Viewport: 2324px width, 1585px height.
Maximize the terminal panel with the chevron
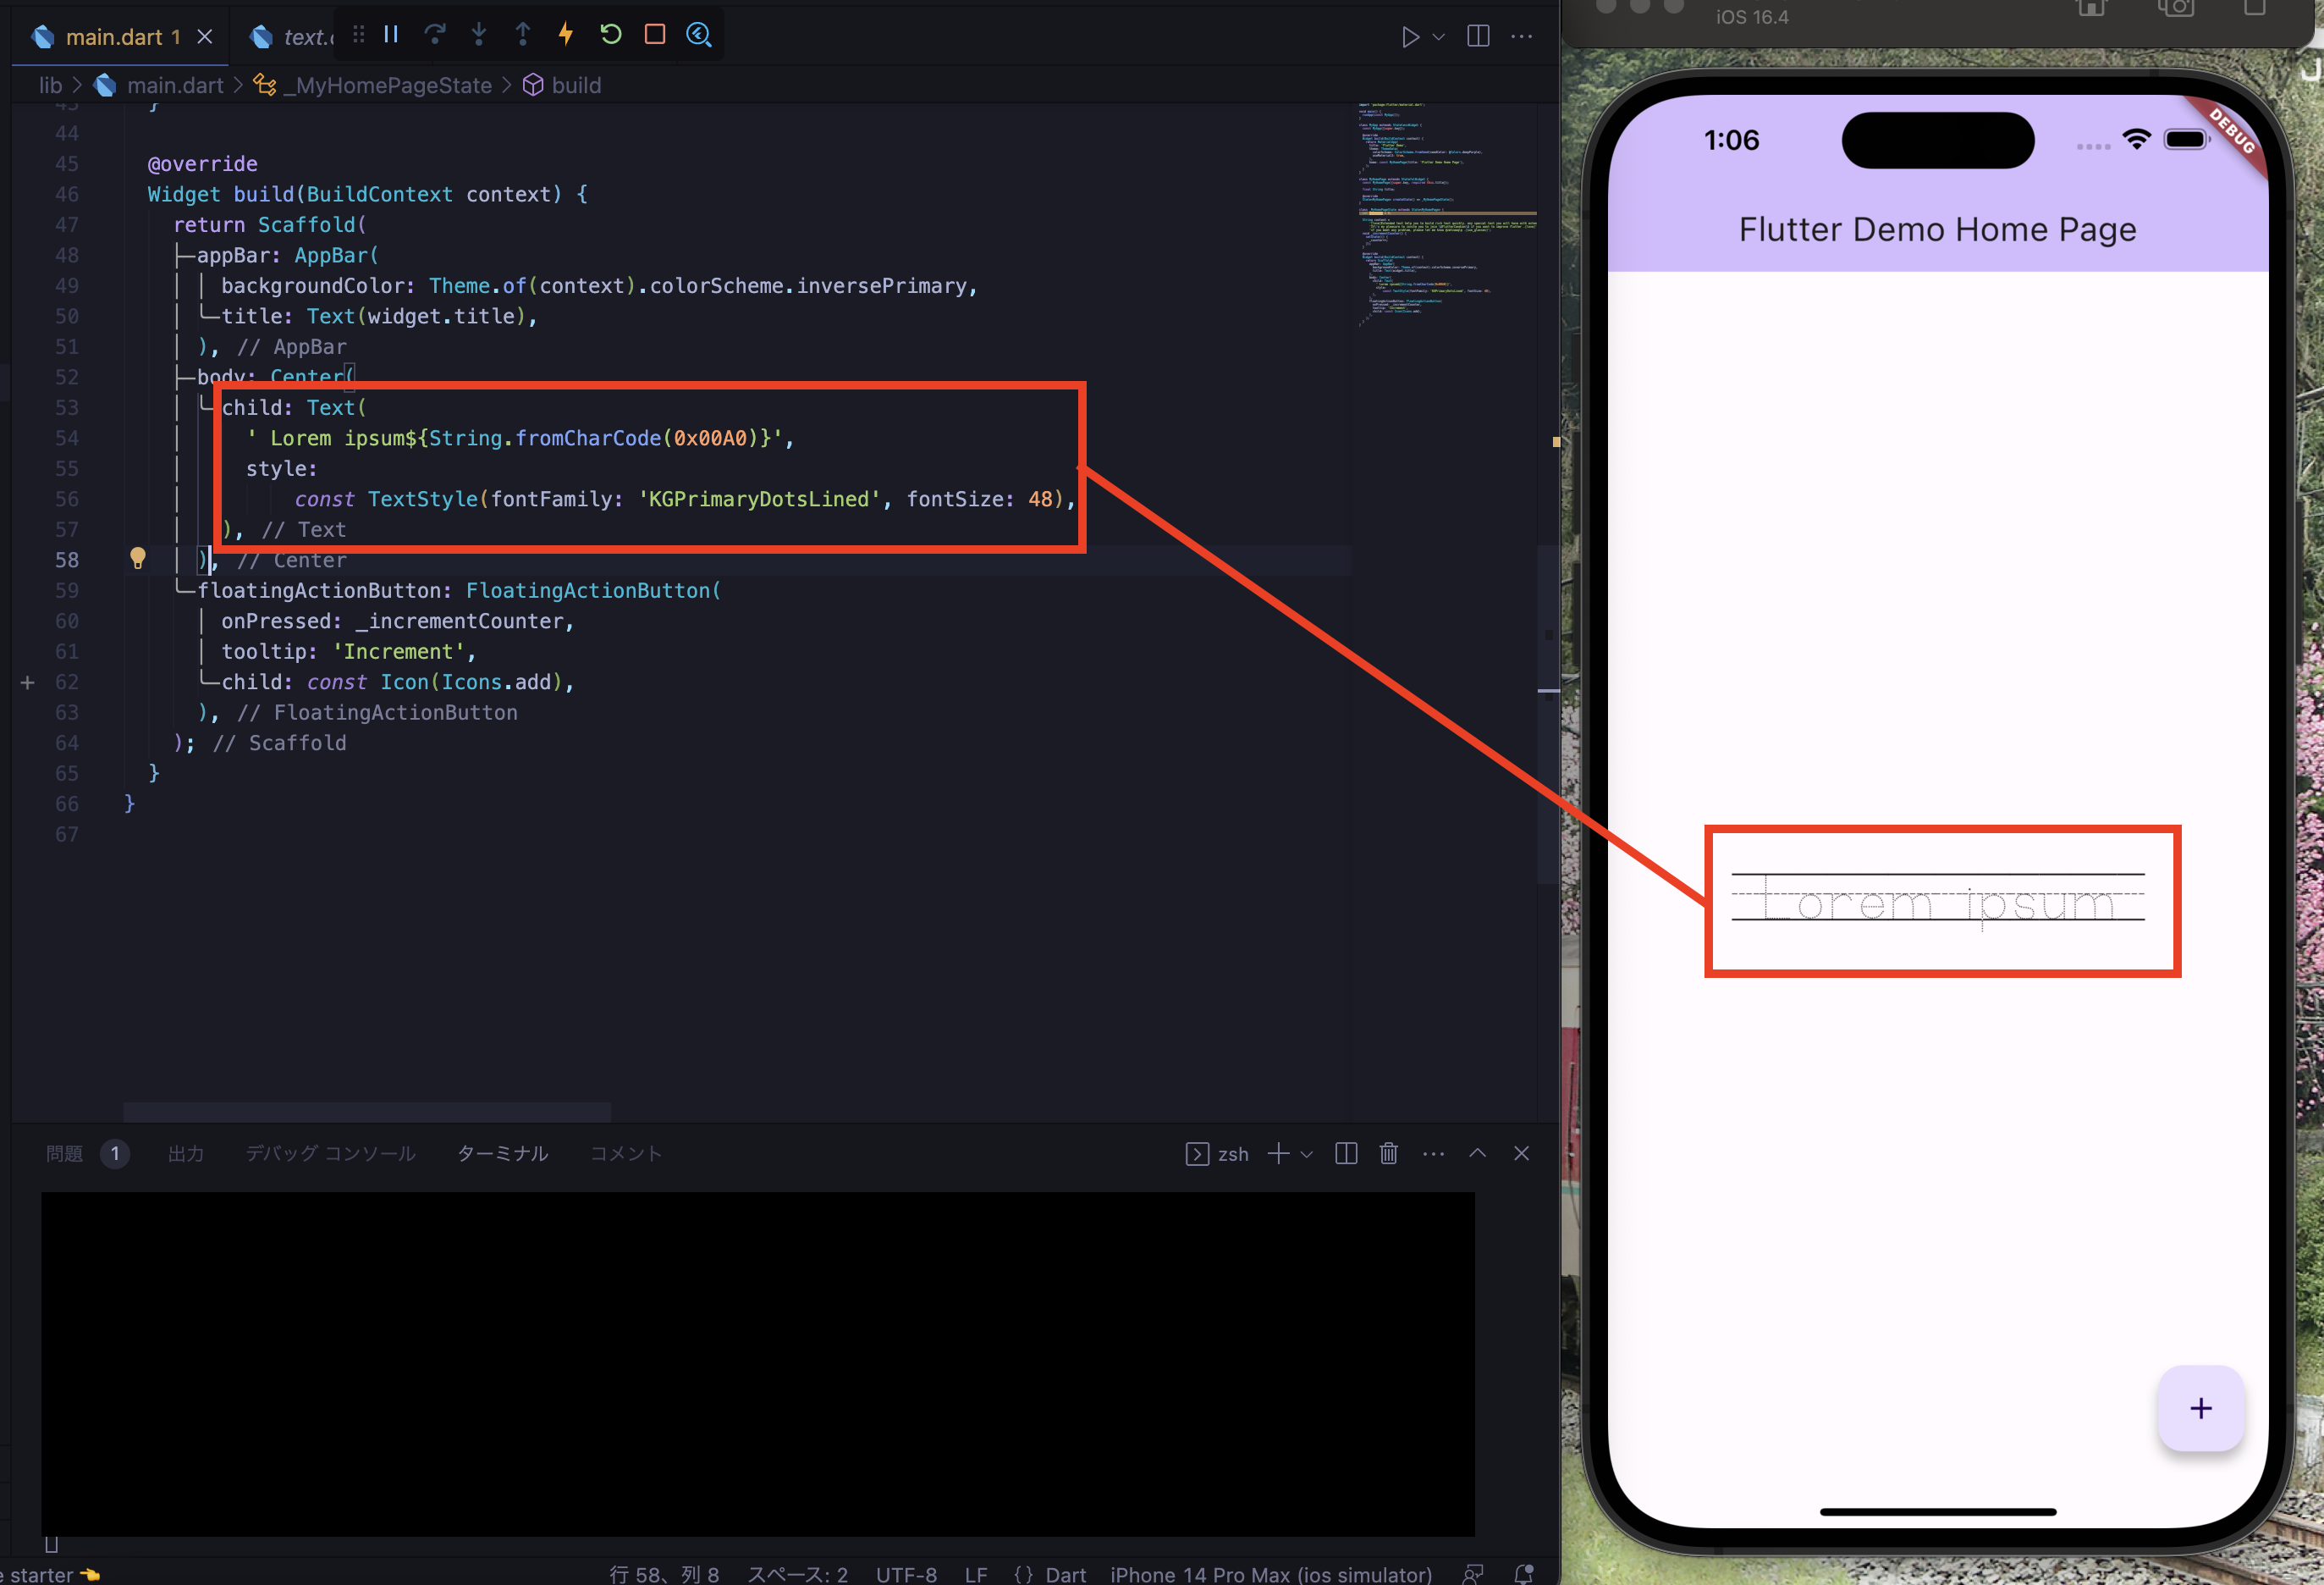tap(1477, 1152)
